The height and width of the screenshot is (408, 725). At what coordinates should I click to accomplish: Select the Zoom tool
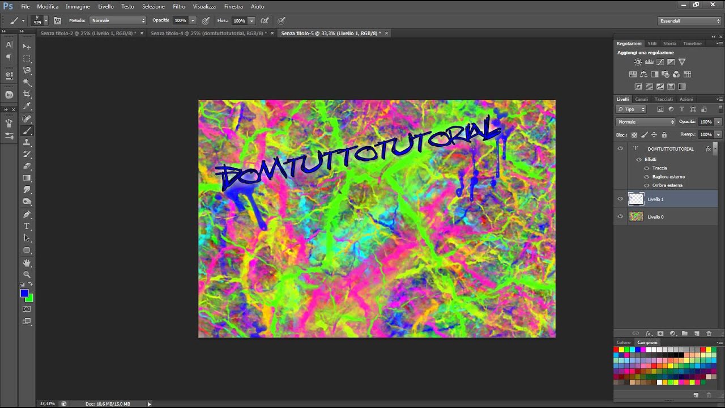(27, 274)
